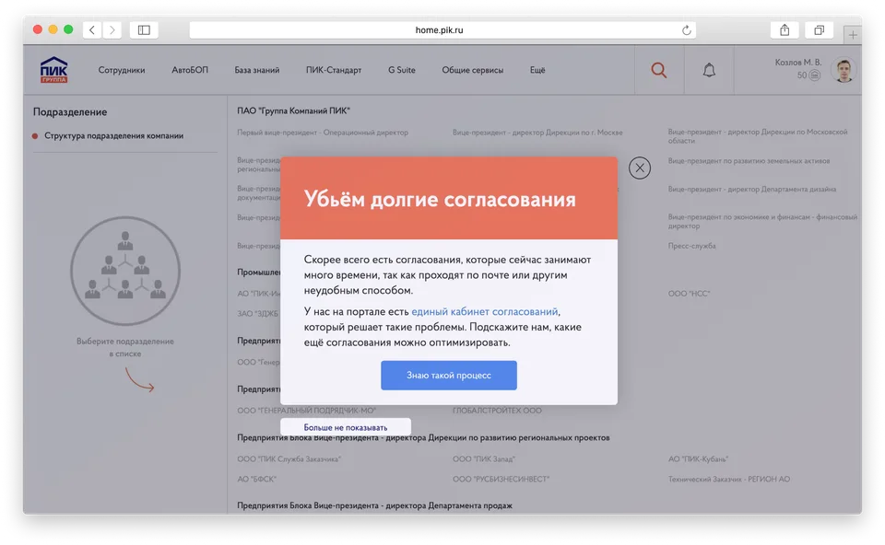Reload the page in the address bar

click(686, 29)
